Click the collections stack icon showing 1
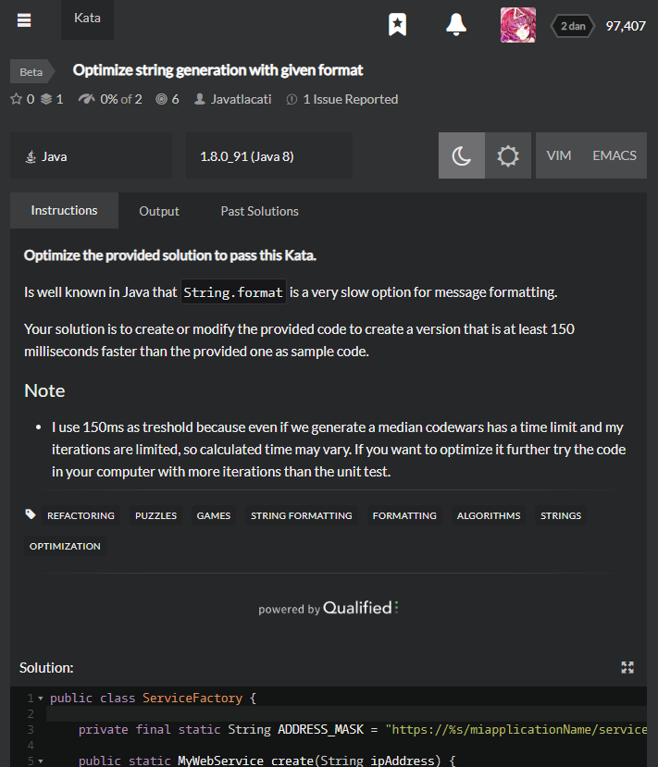 coord(44,99)
